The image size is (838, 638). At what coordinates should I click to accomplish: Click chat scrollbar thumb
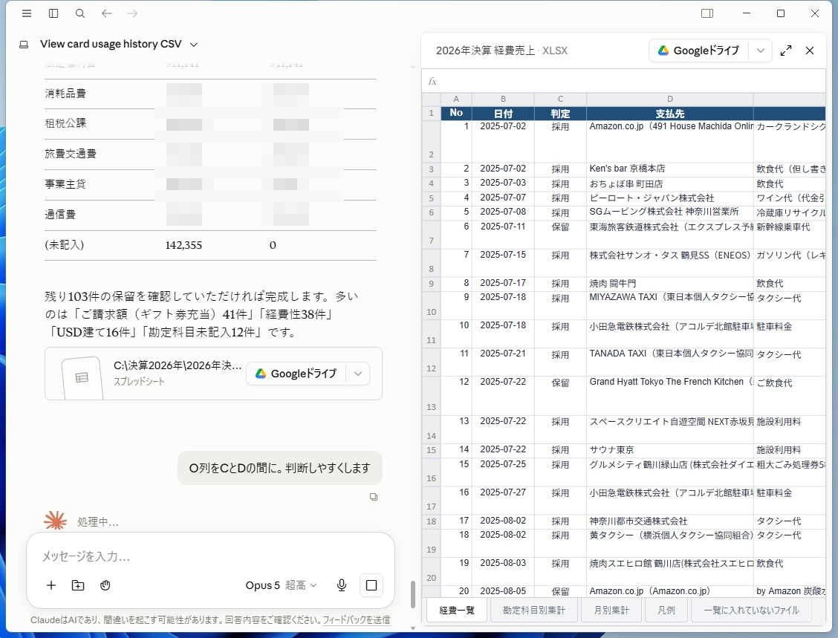point(412,594)
